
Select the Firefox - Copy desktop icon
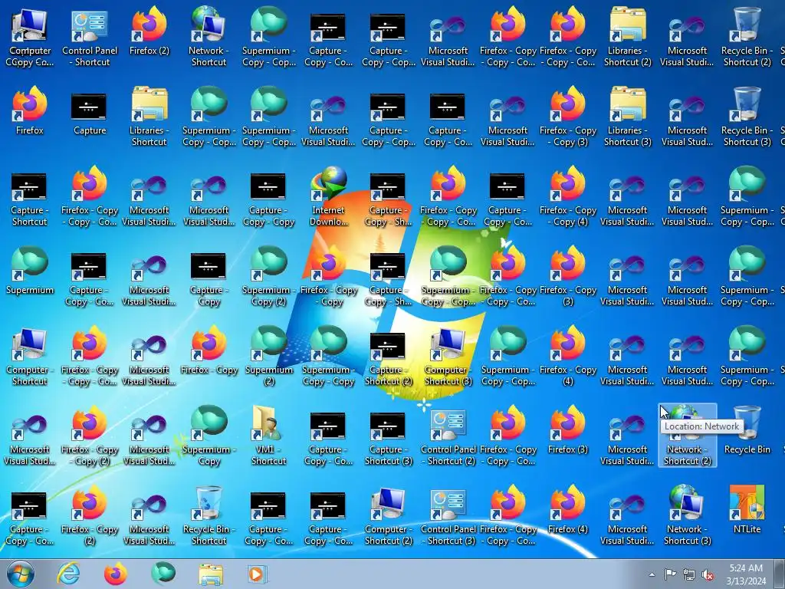click(209, 350)
